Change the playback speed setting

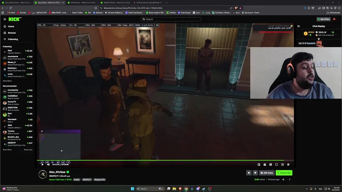click(282, 164)
